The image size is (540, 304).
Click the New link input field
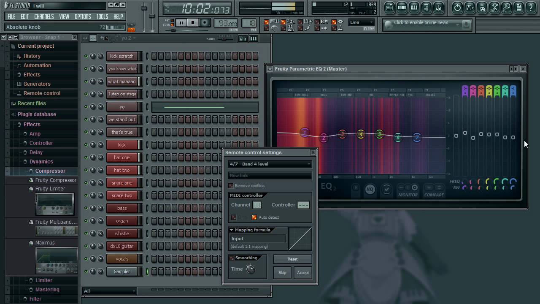270,176
